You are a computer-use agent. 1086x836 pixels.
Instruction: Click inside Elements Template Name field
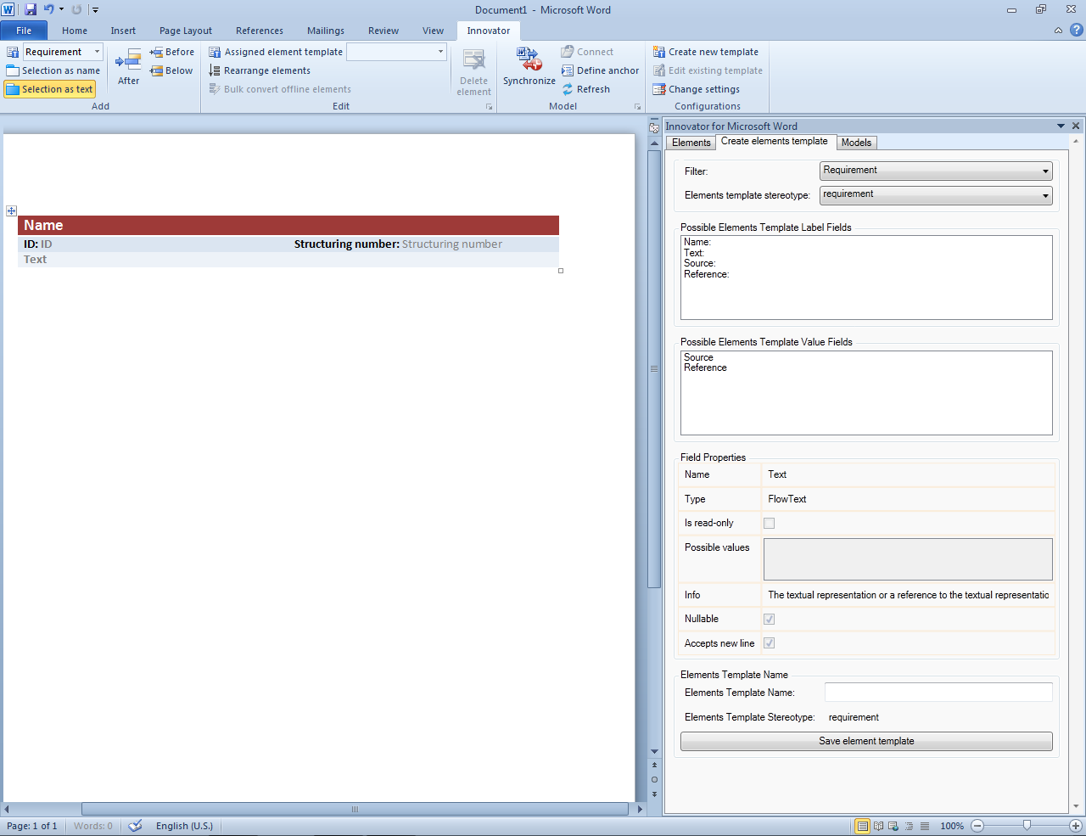click(x=938, y=693)
